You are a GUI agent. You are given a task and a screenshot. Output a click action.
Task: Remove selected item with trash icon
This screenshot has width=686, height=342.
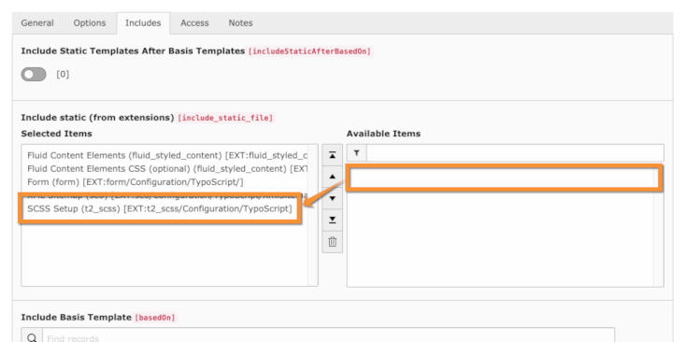click(x=333, y=242)
